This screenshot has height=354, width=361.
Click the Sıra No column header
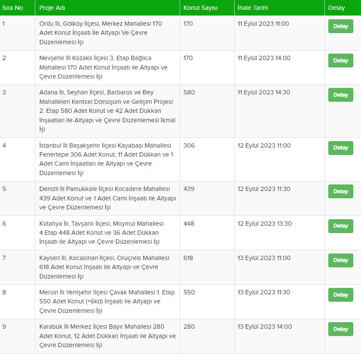tap(12, 8)
